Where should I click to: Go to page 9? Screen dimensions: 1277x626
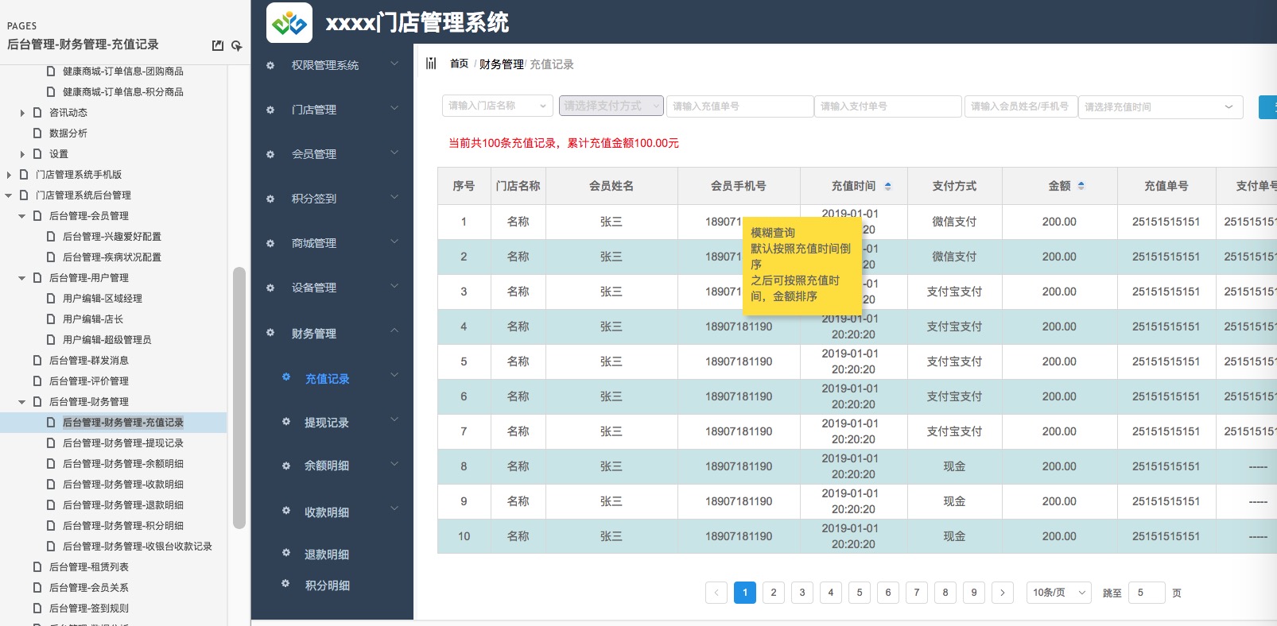(x=974, y=593)
